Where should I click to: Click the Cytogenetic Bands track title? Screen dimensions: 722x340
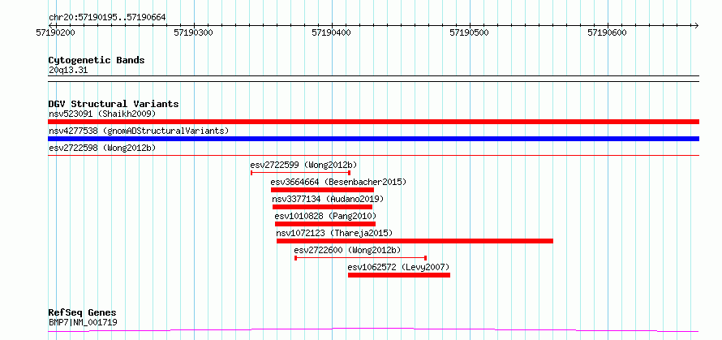[x=97, y=60]
